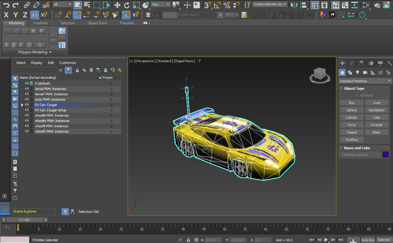Switch to the Freeform ribbon tab
The width and height of the screenshot is (393, 243).
tap(41, 23)
